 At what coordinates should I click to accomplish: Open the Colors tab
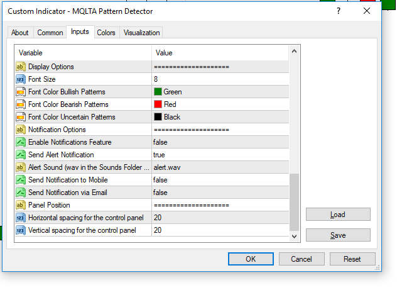click(106, 33)
